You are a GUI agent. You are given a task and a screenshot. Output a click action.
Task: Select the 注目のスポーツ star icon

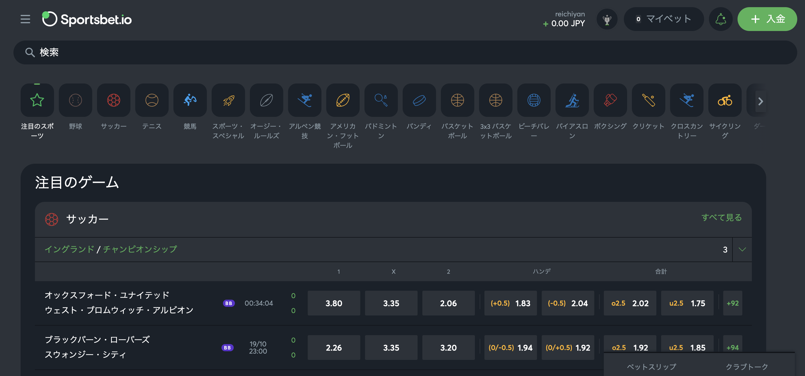pos(37,100)
